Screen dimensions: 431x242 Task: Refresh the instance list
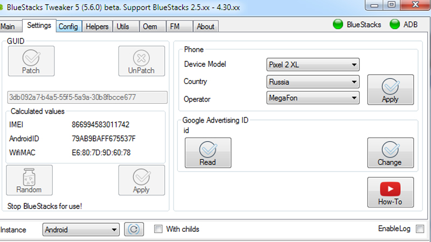click(x=134, y=230)
